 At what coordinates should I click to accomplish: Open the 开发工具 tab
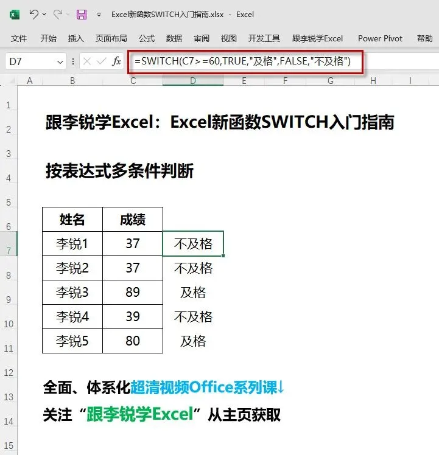pyautogui.click(x=264, y=38)
